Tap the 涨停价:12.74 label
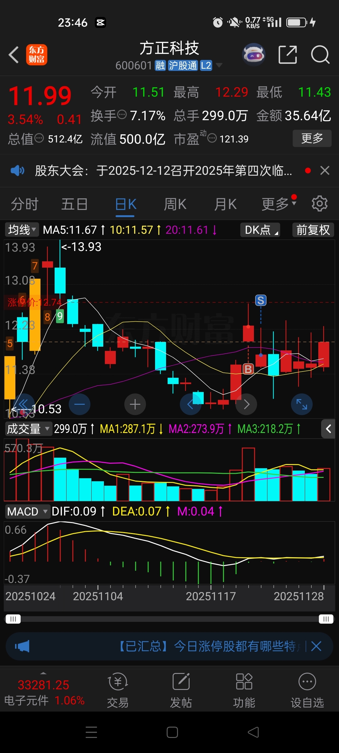Viewport: 339px width, 753px height. (x=35, y=302)
